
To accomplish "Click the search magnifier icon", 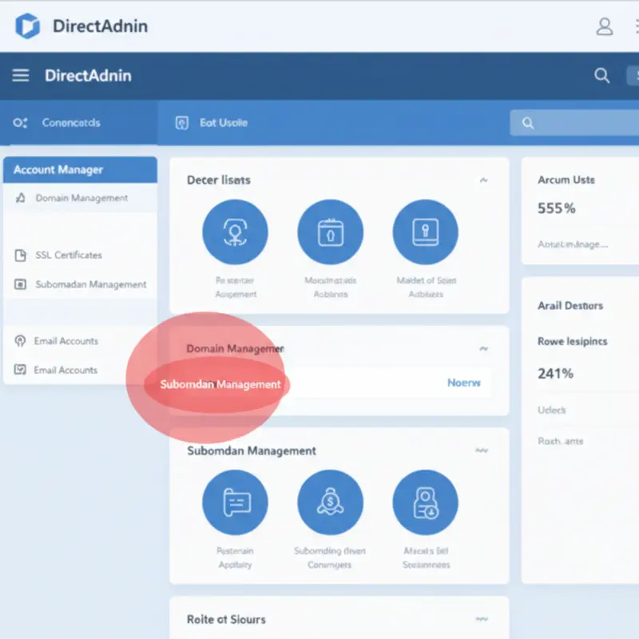I will [x=602, y=75].
